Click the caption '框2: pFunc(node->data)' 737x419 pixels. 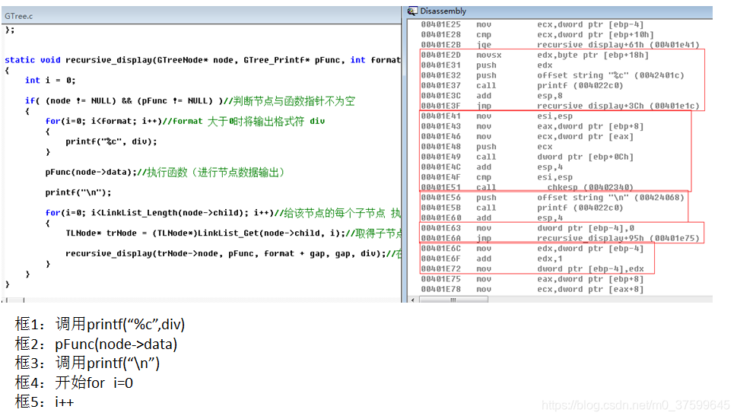pyautogui.click(x=97, y=344)
